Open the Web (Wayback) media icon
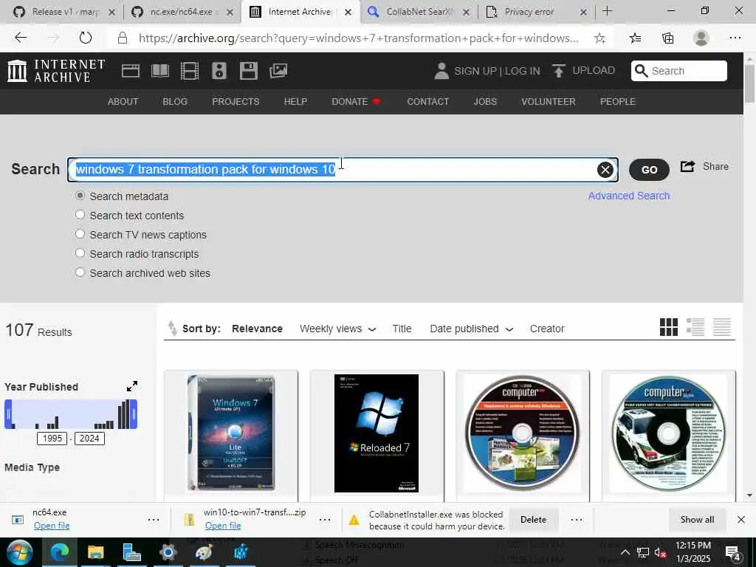The height and width of the screenshot is (567, 756). 130,71
